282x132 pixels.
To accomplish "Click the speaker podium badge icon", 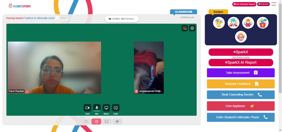I will 263,23.
